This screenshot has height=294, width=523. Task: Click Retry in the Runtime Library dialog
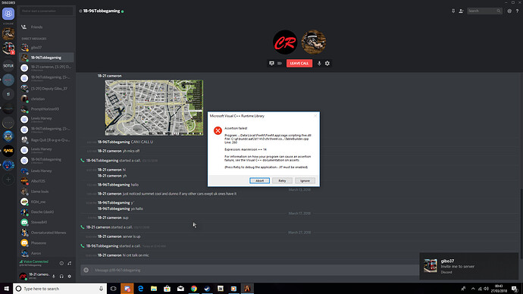[282, 180]
